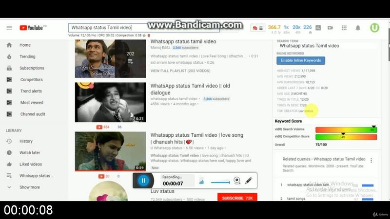The height and width of the screenshot is (219, 390).
Task: Click the Manoj Editz channel name
Action: (x=160, y=47)
